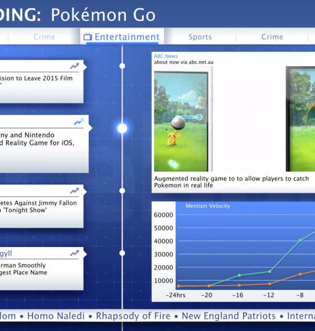Viewport: 315px width, 331px height.
Task: Click the 'Pokémon Go' trending title
Action: click(103, 15)
